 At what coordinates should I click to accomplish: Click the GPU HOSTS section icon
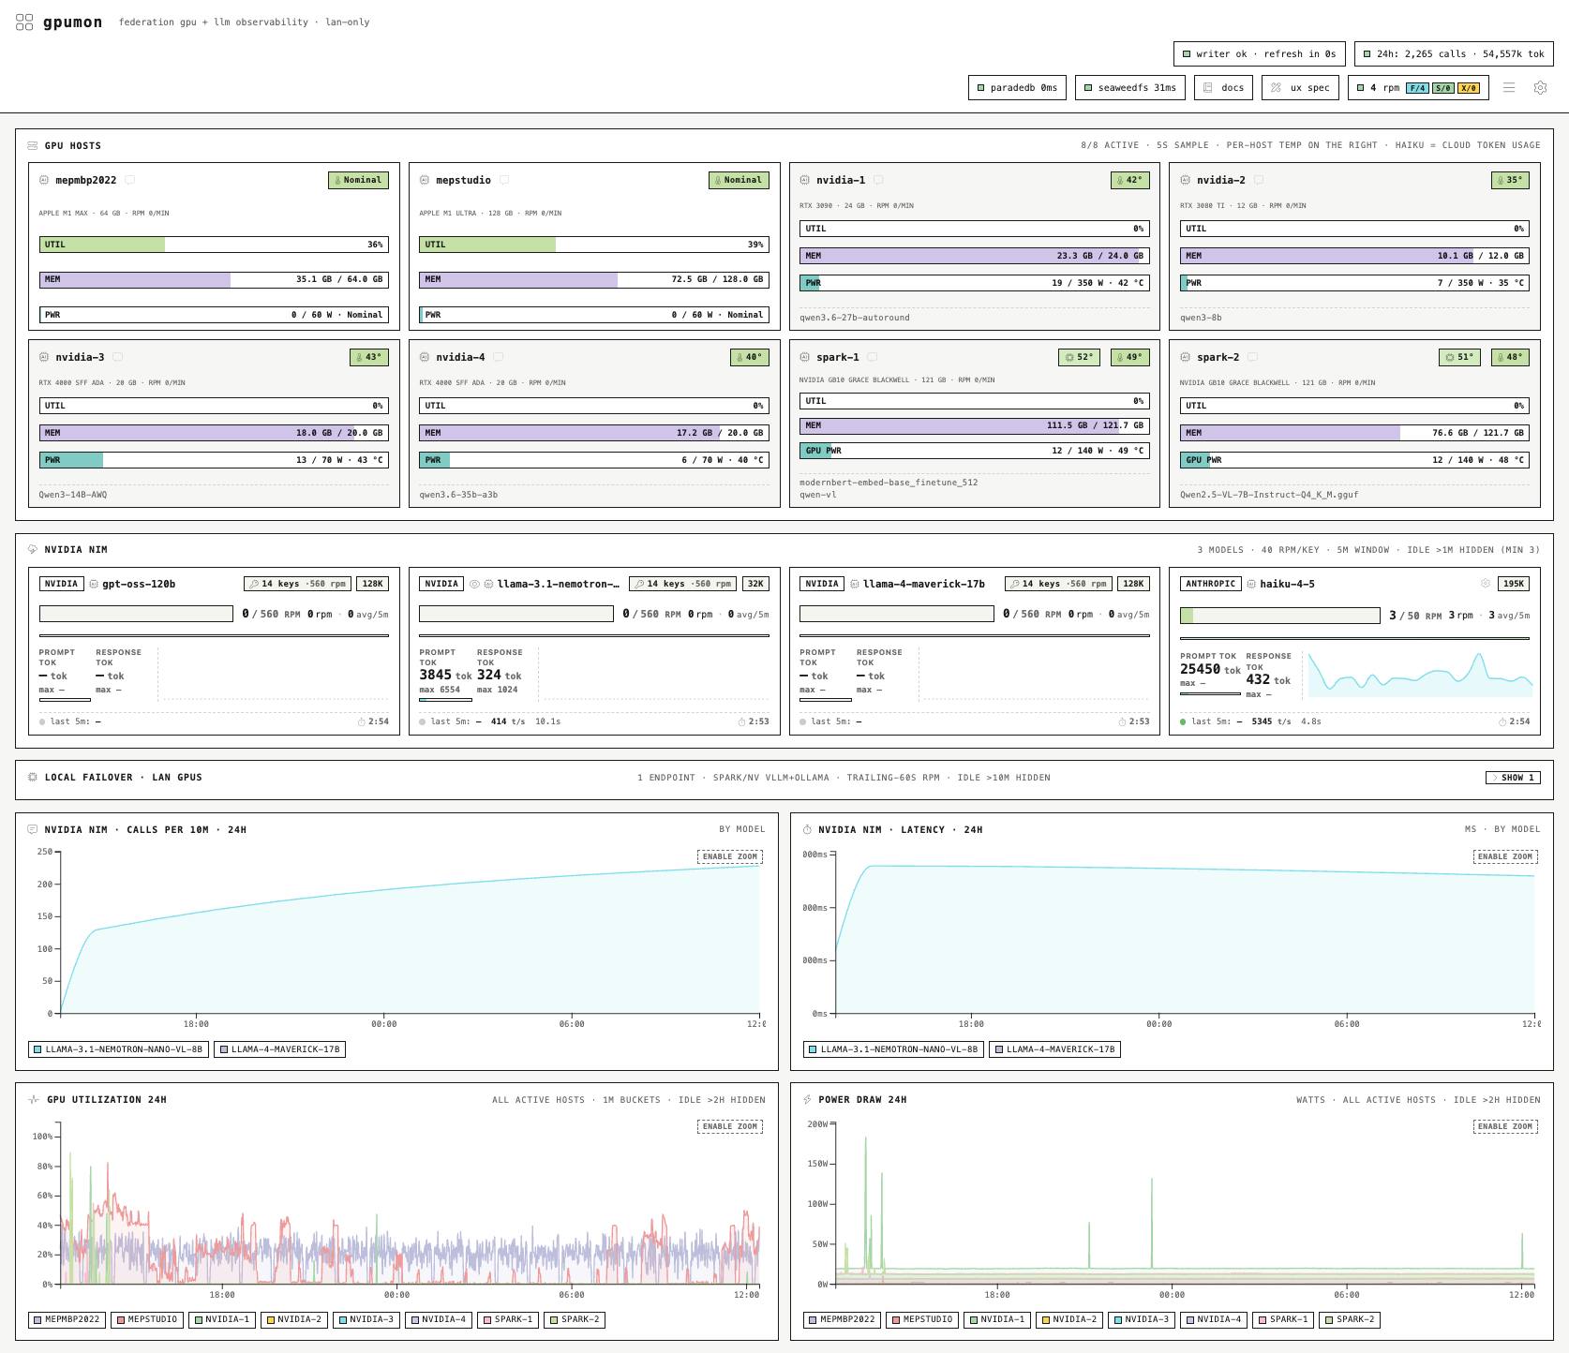coord(33,145)
